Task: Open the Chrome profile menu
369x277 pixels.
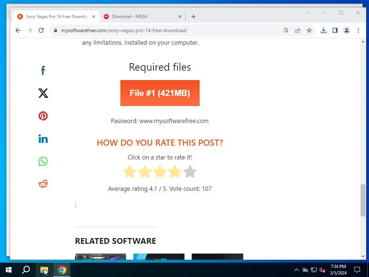Action: pyautogui.click(x=347, y=30)
